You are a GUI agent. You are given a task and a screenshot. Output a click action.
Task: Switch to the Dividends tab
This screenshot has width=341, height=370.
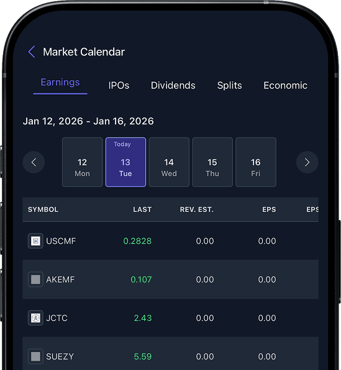[x=173, y=85]
